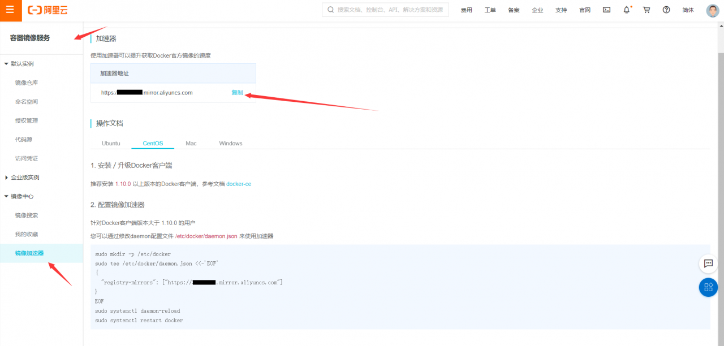Screen dimensions: 724x346
Task: Open the Aliyun logo homepage link
Action: coord(47,10)
